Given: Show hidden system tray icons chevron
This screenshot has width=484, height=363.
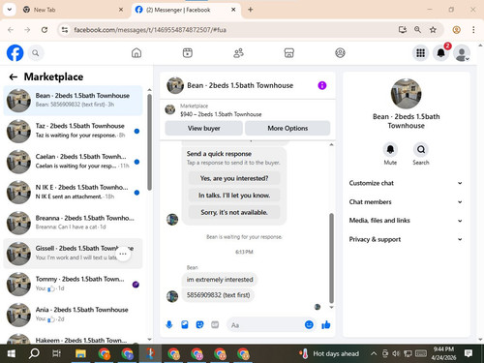Looking at the screenshot, I should click(x=374, y=353).
